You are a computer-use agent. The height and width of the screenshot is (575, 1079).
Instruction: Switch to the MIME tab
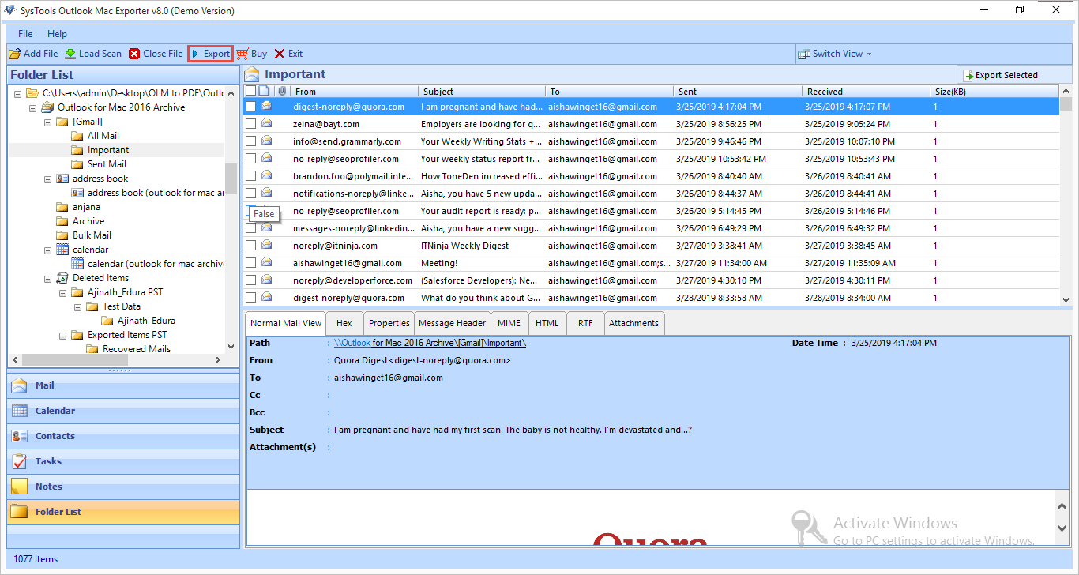coord(509,323)
